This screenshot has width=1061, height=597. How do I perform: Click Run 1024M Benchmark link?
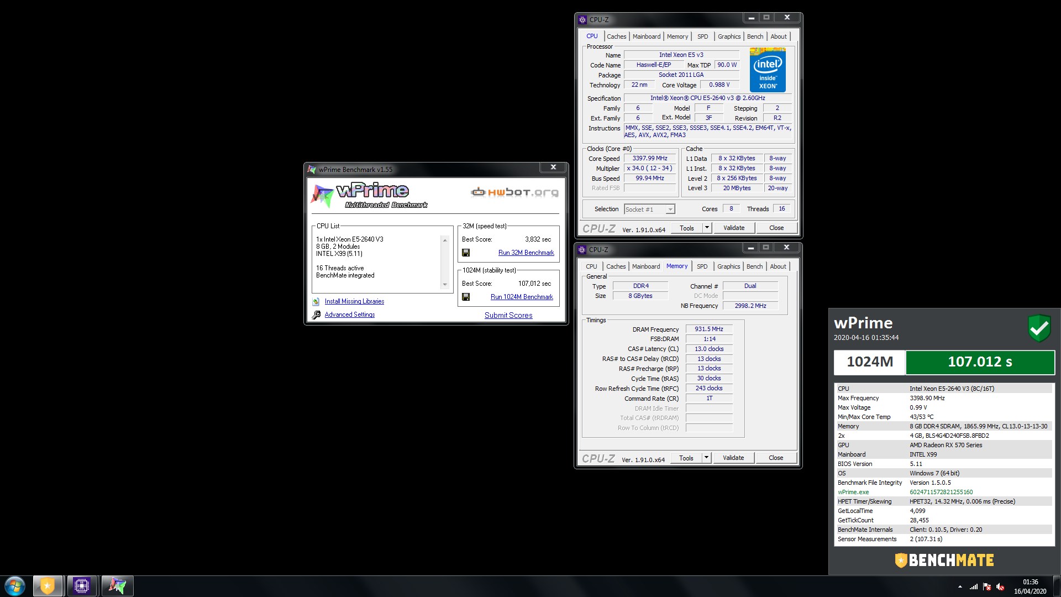tap(522, 297)
